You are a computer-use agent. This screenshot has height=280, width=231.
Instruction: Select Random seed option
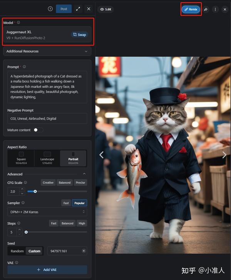click(17, 251)
